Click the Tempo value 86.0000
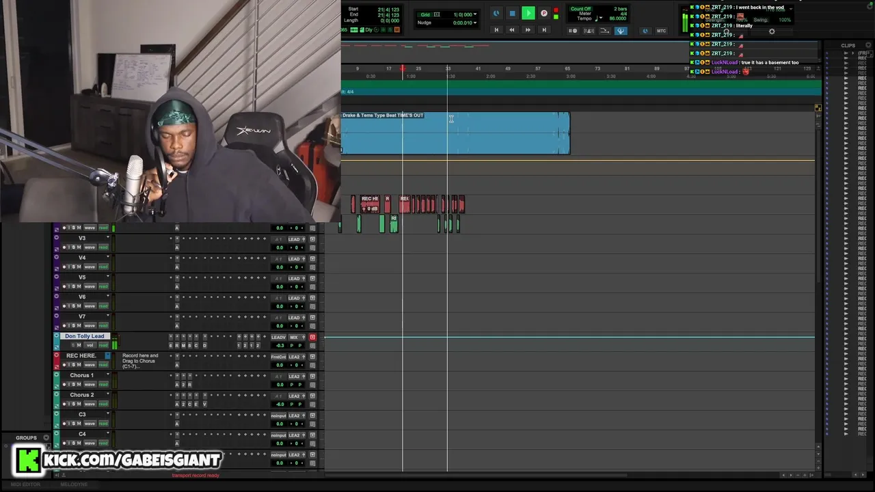This screenshot has height=492, width=875. [617, 18]
